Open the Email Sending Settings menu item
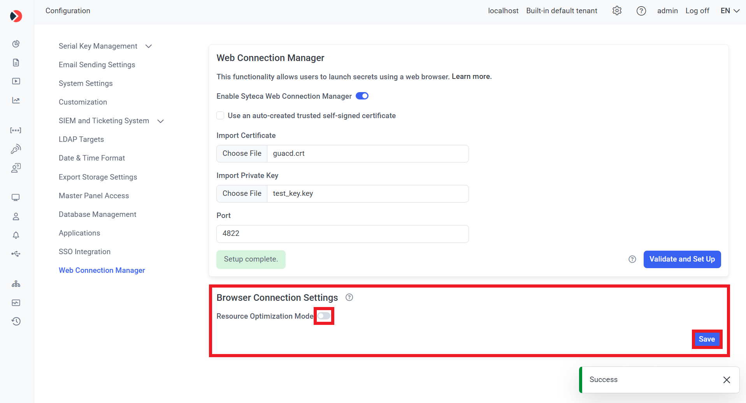 [97, 65]
